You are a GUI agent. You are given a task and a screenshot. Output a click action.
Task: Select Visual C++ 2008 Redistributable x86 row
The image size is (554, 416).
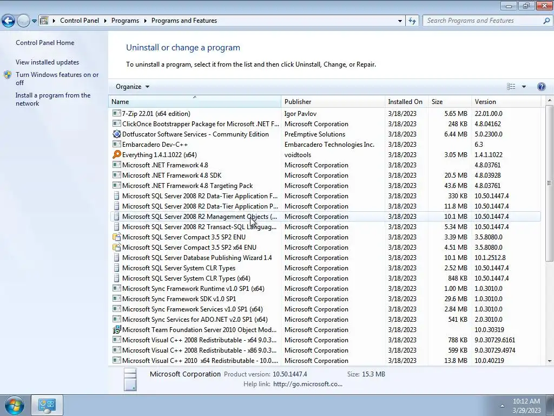[x=325, y=350]
